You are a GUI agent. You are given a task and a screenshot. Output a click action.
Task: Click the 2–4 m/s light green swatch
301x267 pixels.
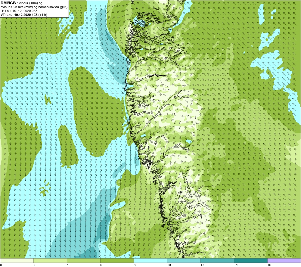[50, 260]
